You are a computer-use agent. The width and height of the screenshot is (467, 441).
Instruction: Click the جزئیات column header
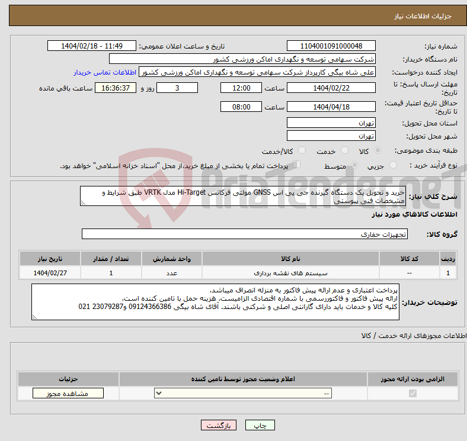tap(68, 379)
